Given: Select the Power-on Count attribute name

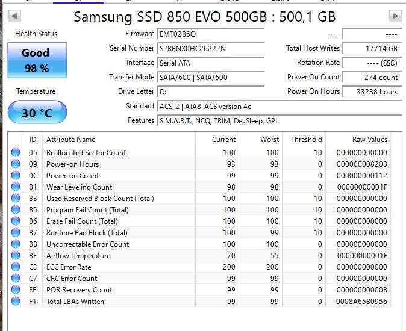Looking at the screenshot, I should pos(72,175).
